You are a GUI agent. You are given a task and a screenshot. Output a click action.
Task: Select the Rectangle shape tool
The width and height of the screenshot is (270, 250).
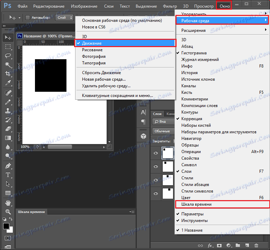pos(8,193)
